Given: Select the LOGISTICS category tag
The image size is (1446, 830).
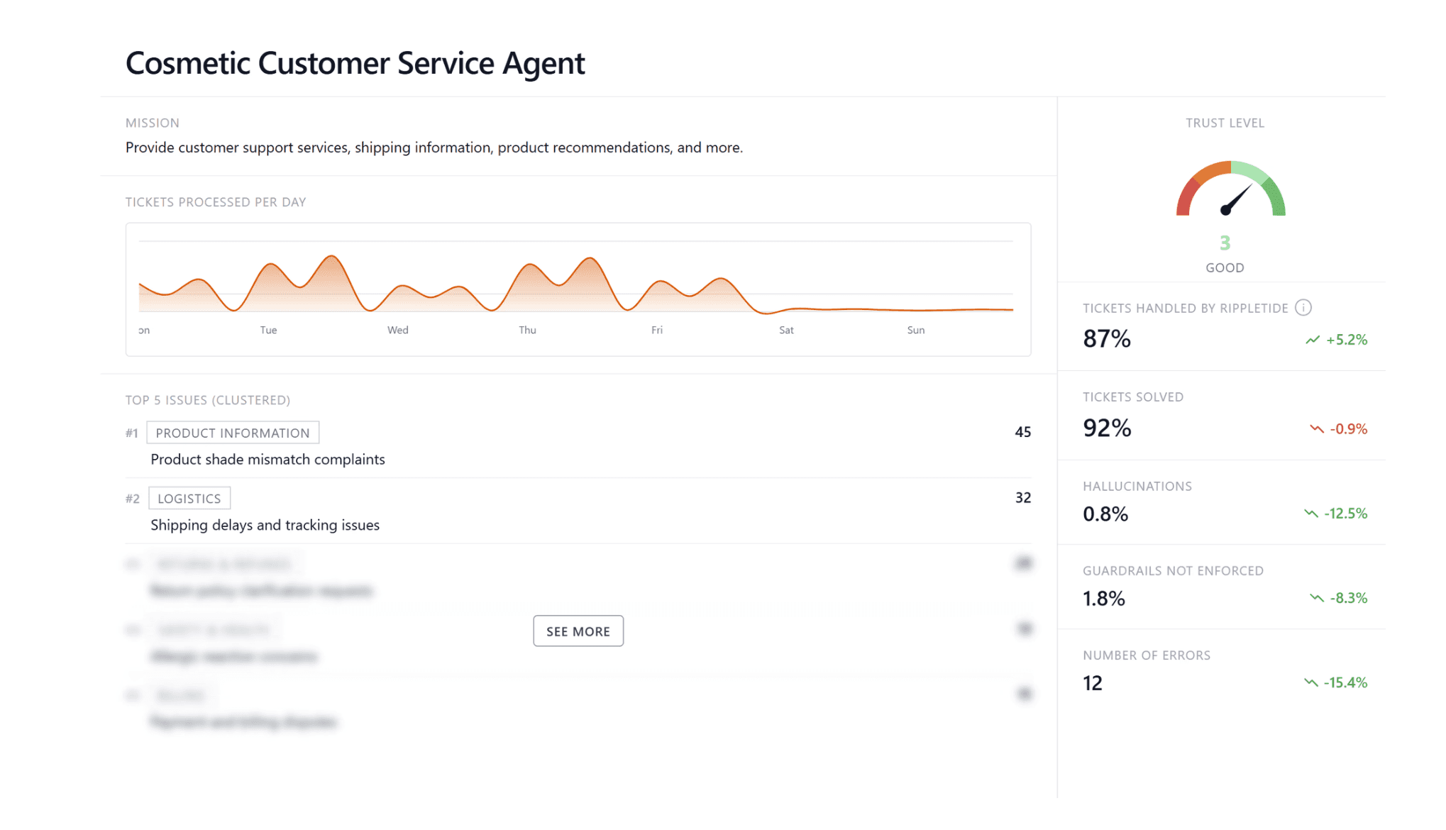Looking at the screenshot, I should coord(189,498).
